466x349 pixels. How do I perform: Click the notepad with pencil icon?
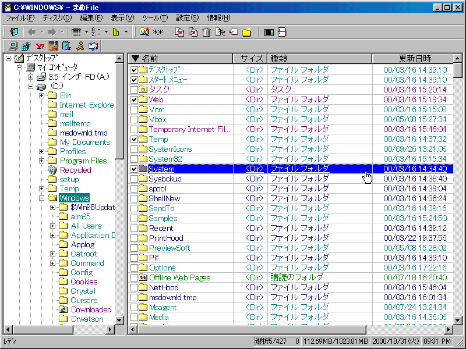pos(66,46)
